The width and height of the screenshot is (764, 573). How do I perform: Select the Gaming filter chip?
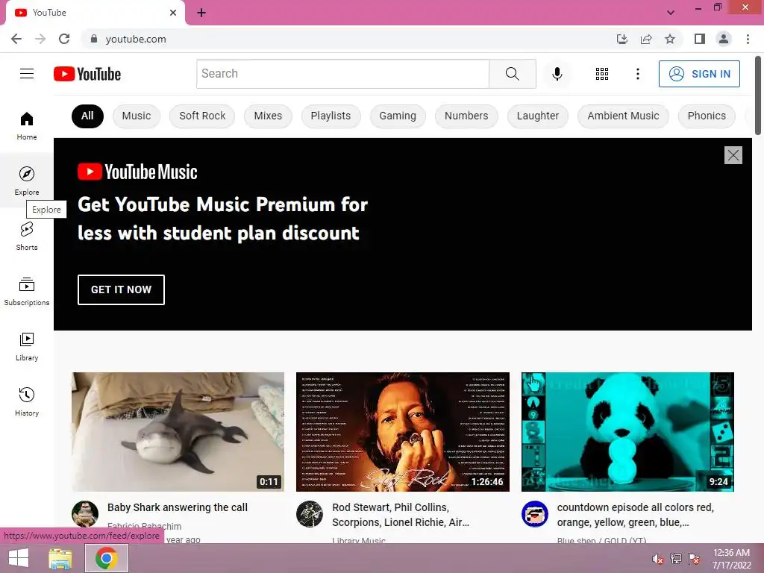tap(398, 116)
